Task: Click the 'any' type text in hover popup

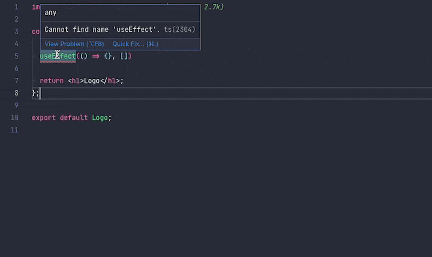Action: [x=50, y=12]
